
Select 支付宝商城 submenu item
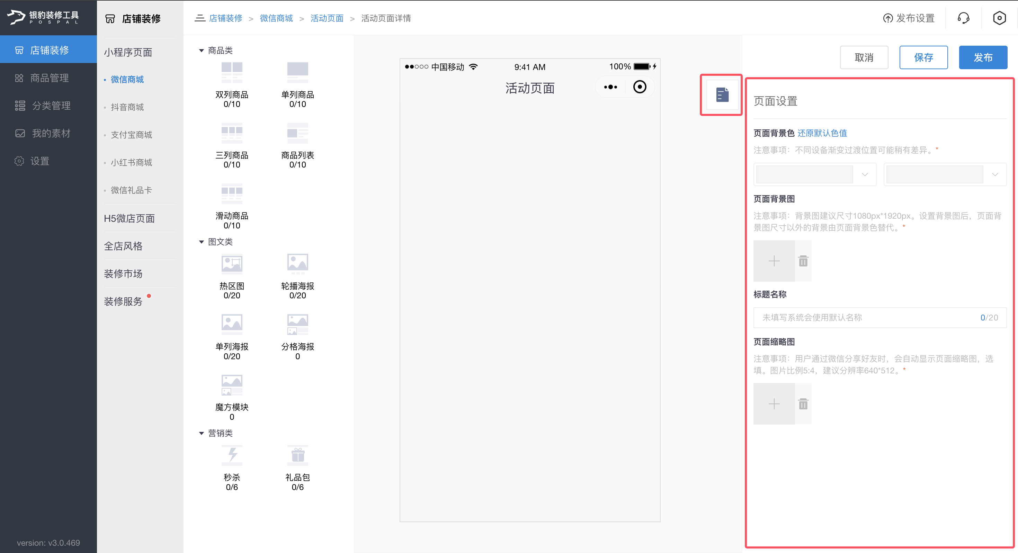[131, 135]
